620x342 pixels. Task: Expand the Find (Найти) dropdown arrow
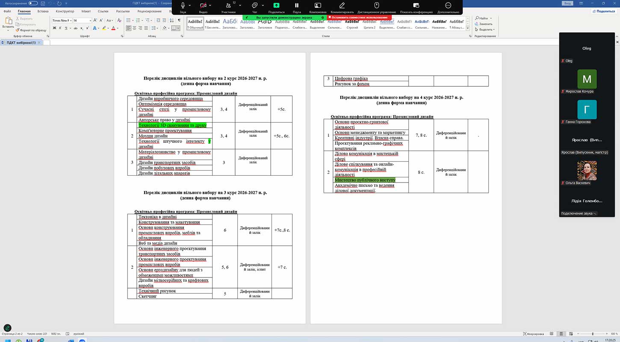coord(491,18)
